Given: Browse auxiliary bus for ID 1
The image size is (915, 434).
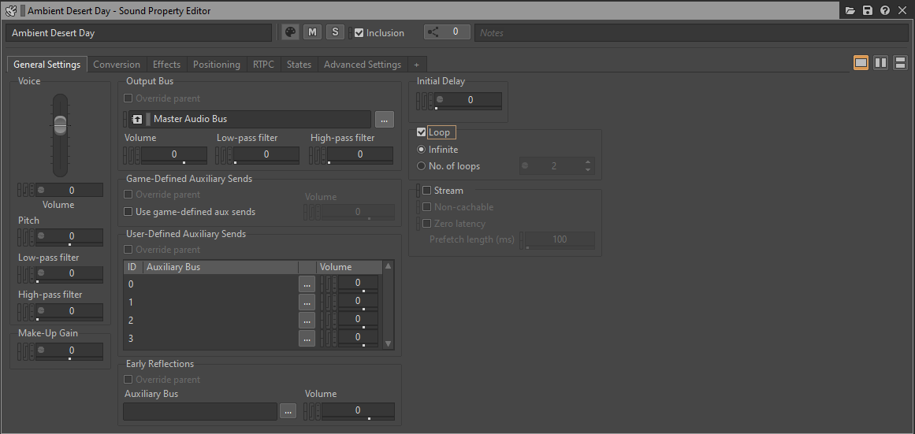Looking at the screenshot, I should pos(307,302).
